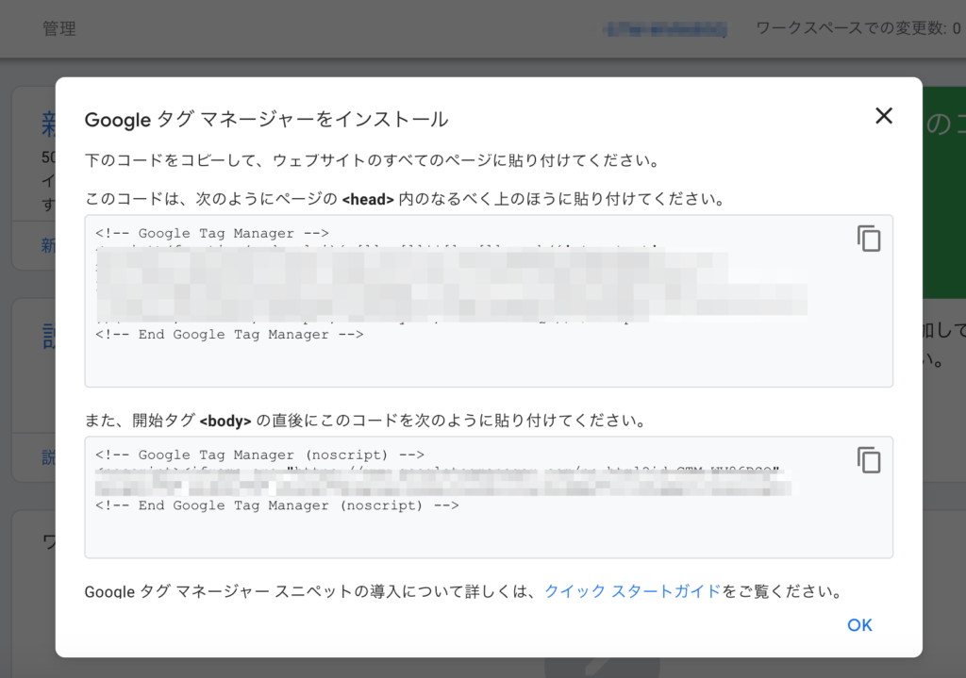Click the dialog title Google タグ マネージャーをインストール
This screenshot has width=966, height=678.
[266, 120]
